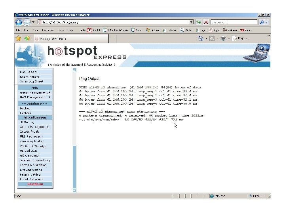Open the recent pages dropdown beside Forward
The width and height of the screenshot is (285, 214).
[x=33, y=22]
